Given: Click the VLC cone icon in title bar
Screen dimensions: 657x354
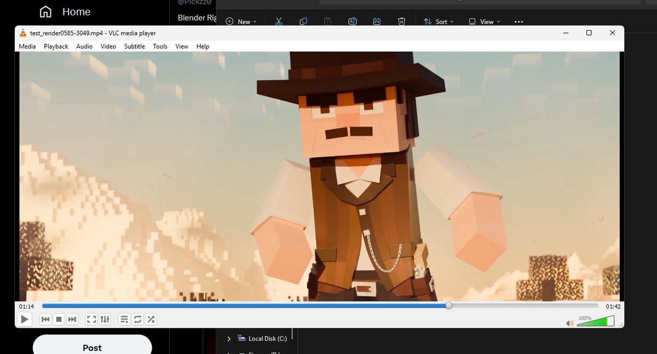Looking at the screenshot, I should click(23, 33).
